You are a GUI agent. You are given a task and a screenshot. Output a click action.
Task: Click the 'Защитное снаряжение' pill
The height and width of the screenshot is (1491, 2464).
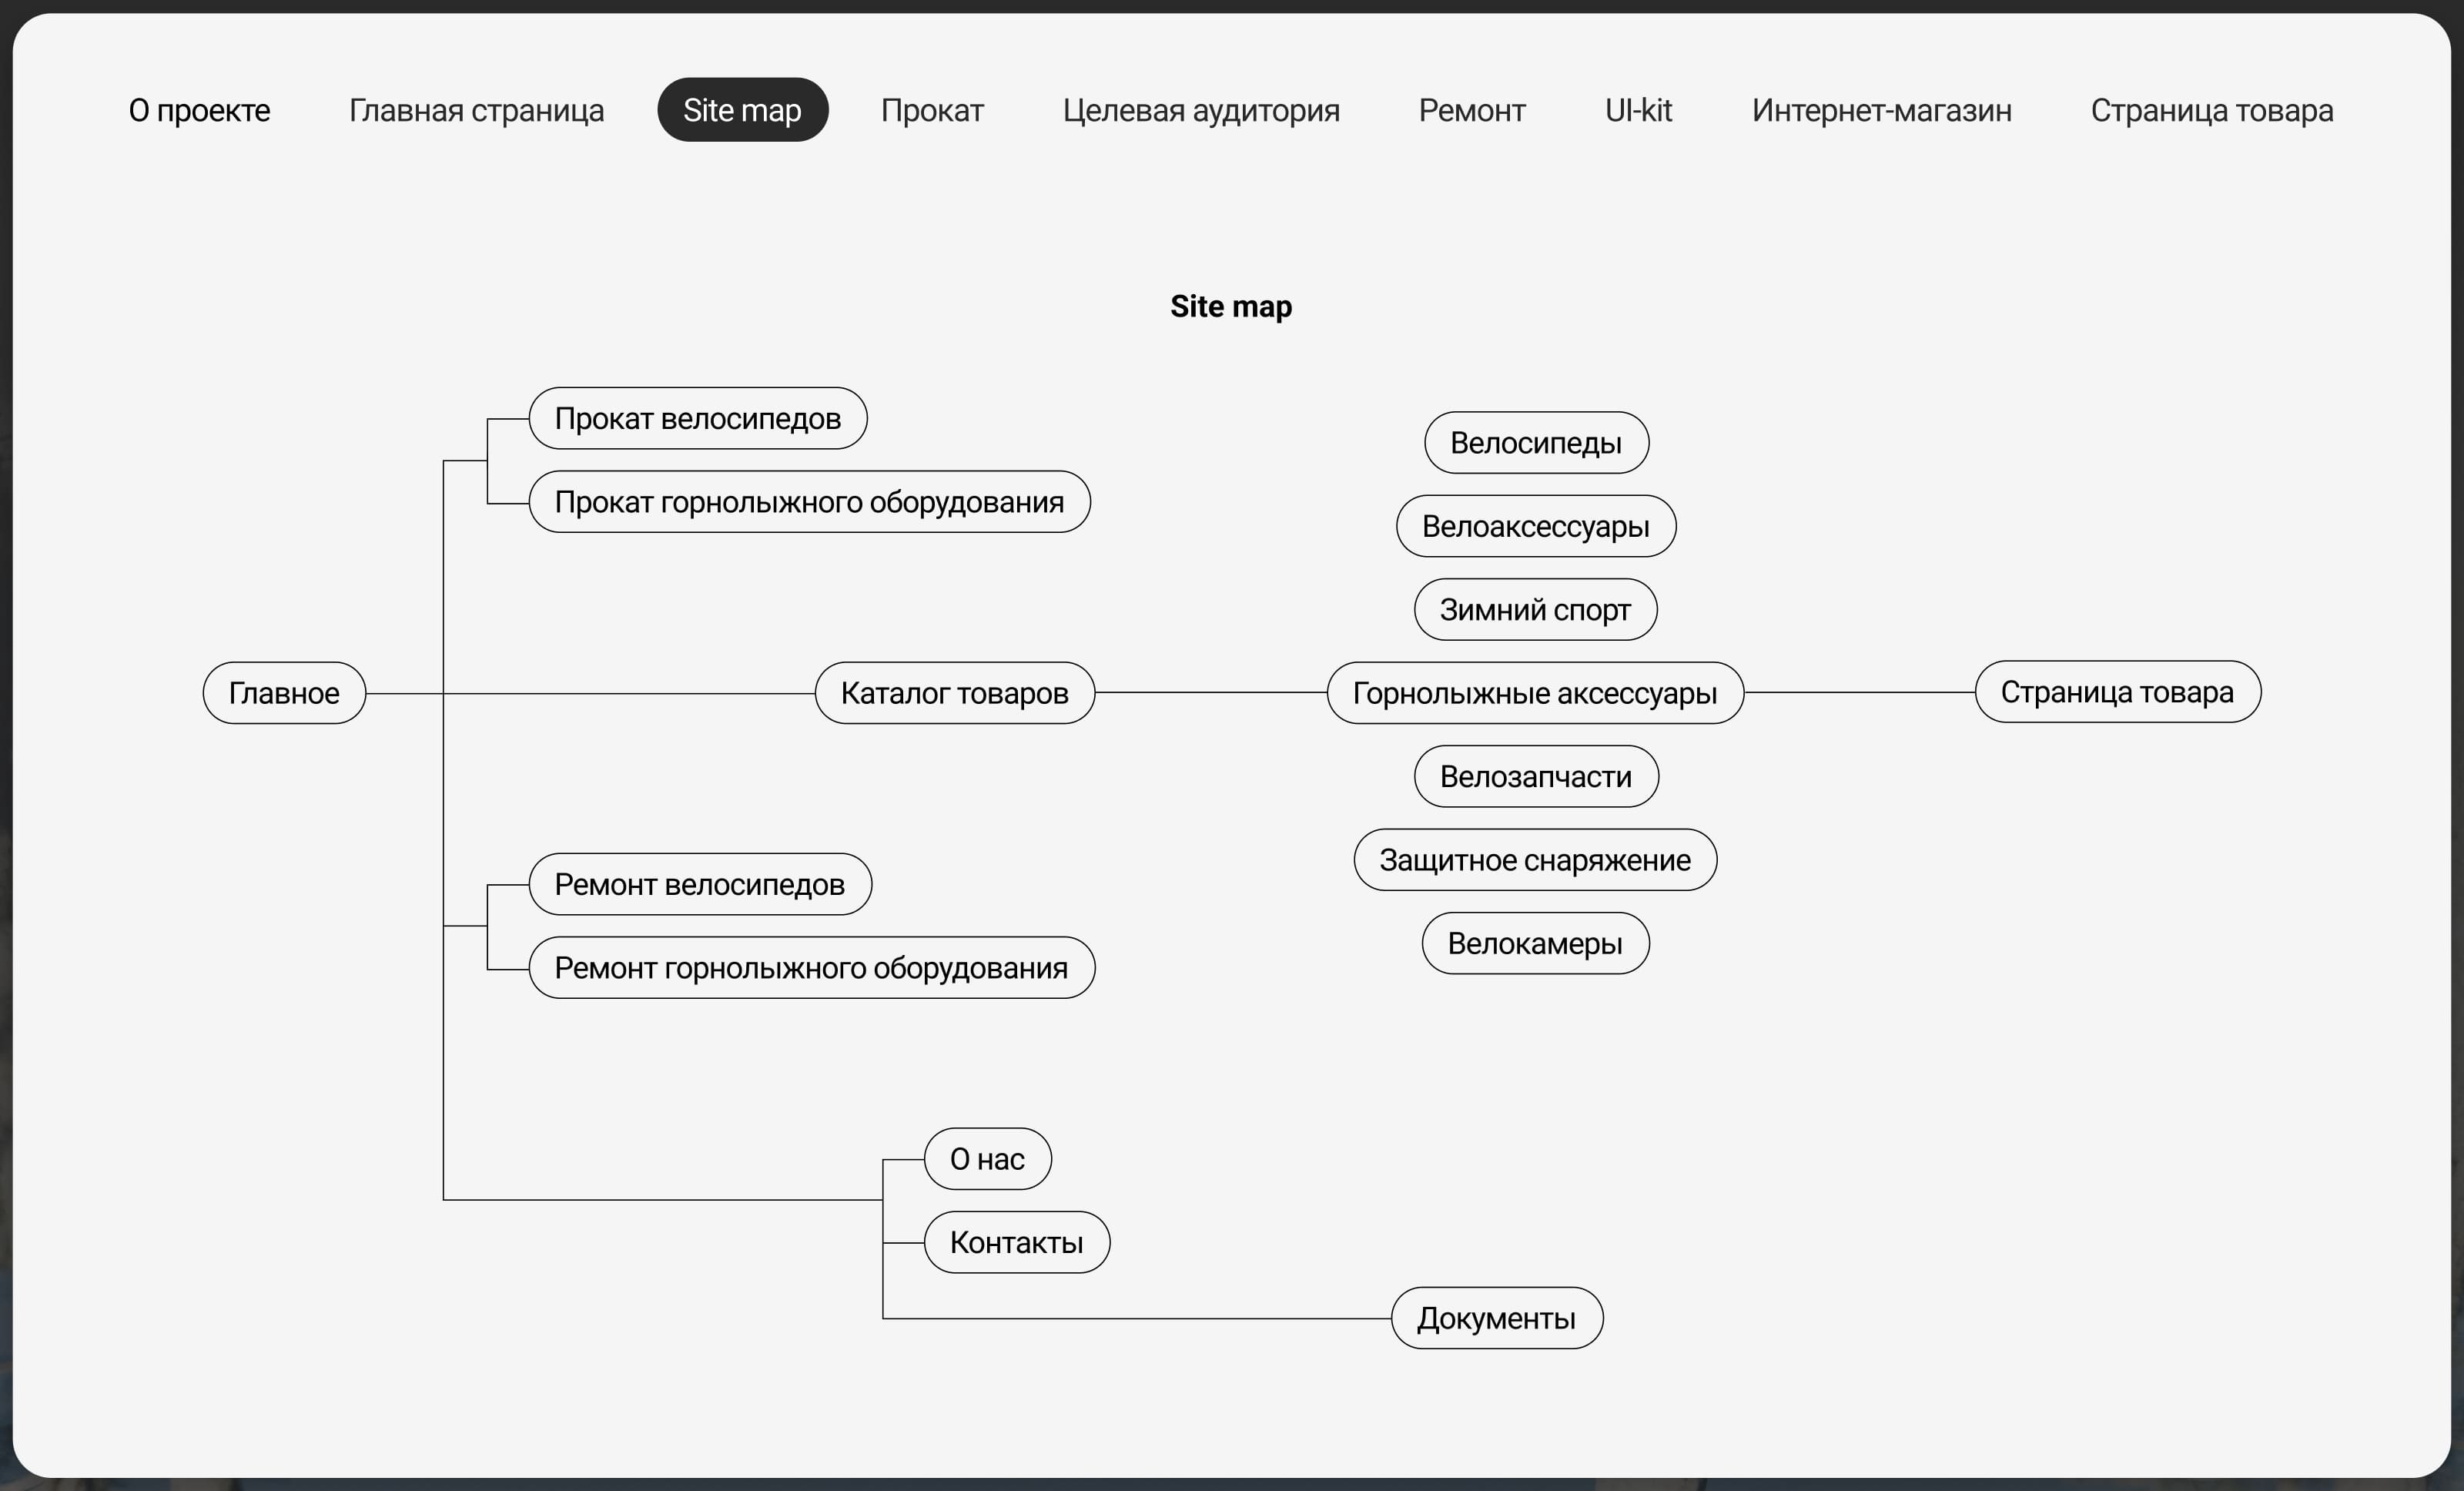click(x=1535, y=860)
